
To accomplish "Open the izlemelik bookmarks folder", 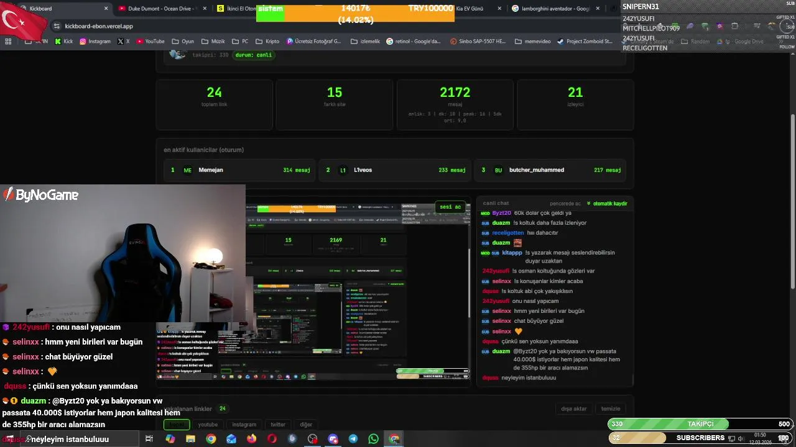I will 364,42.
